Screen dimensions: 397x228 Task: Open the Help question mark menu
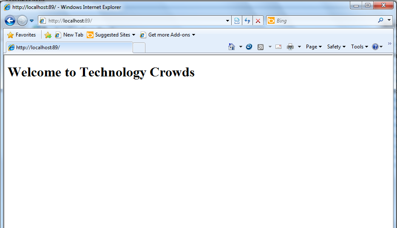pyautogui.click(x=377, y=47)
